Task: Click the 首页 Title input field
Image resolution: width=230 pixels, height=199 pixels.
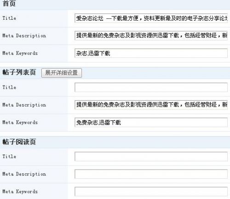Action: click(151, 18)
